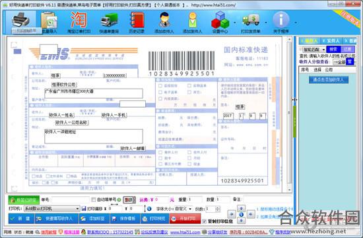Expand arrow next to print delivery note

point(265,22)
